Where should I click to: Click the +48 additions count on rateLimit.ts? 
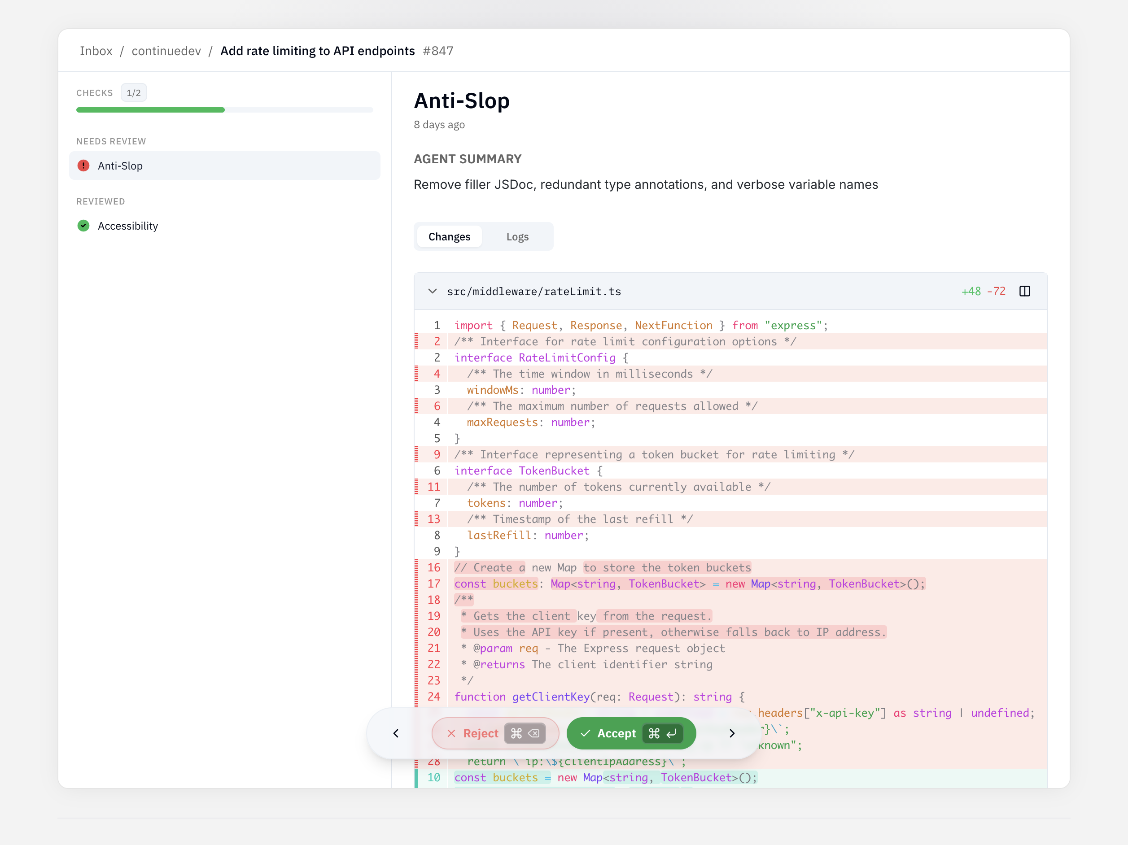[x=971, y=291]
